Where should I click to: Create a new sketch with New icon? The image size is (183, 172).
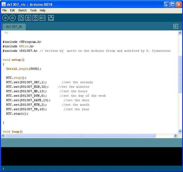click(21, 18)
